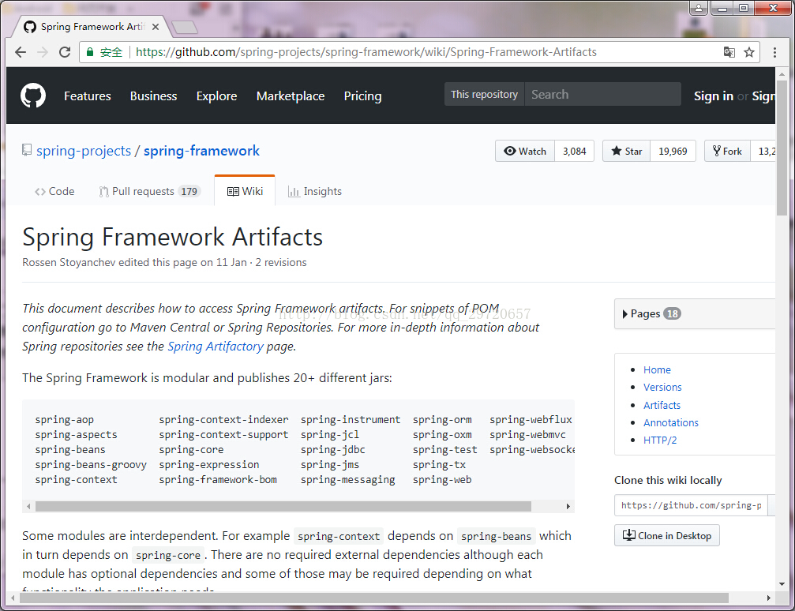Image resolution: width=795 pixels, height=611 pixels.
Task: Open the Home wiki link
Action: 657,369
